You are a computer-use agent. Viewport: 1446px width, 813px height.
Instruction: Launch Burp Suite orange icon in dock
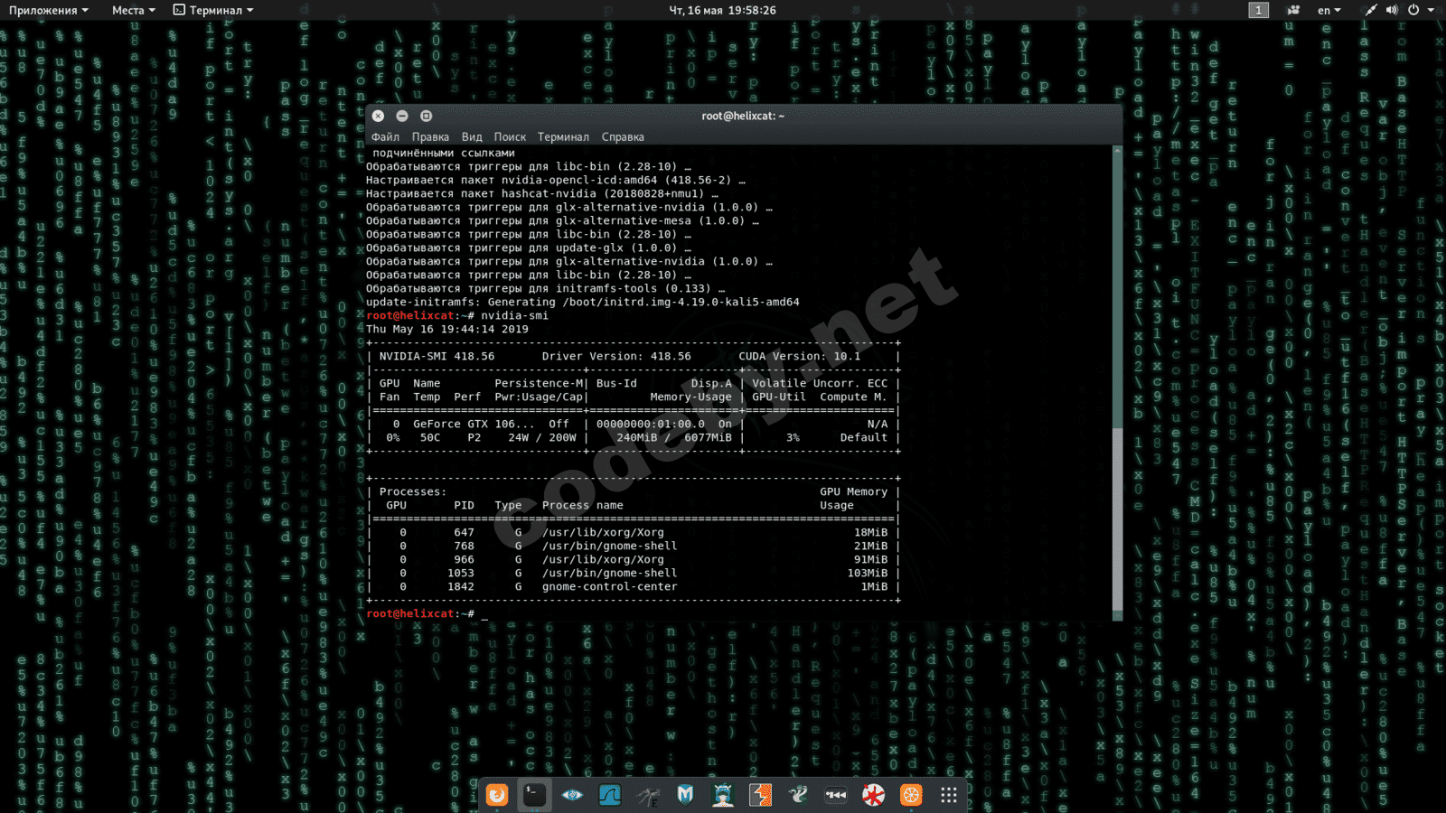point(761,795)
